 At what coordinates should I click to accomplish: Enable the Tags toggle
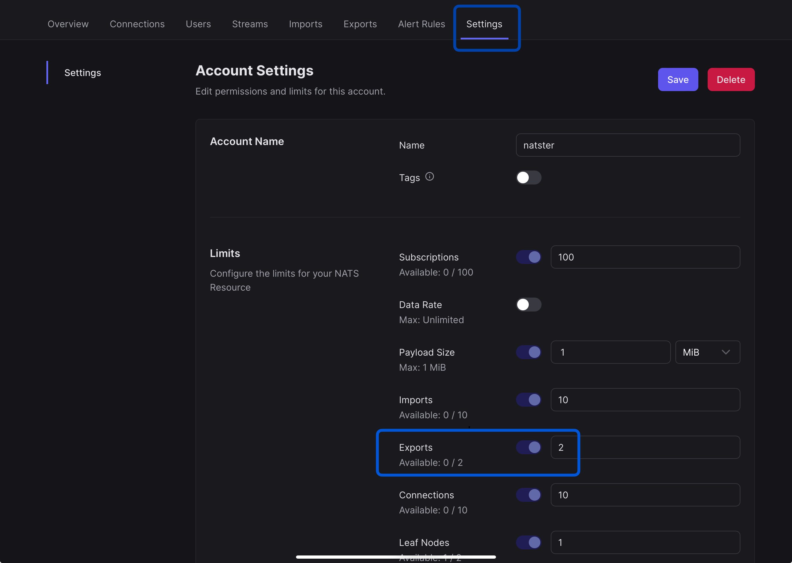(528, 178)
